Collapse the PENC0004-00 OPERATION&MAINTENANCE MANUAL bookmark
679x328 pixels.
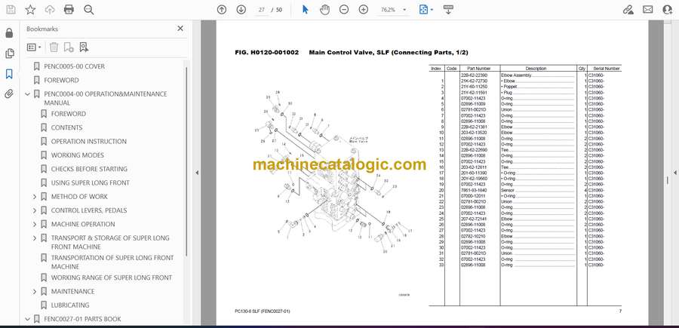coord(28,94)
